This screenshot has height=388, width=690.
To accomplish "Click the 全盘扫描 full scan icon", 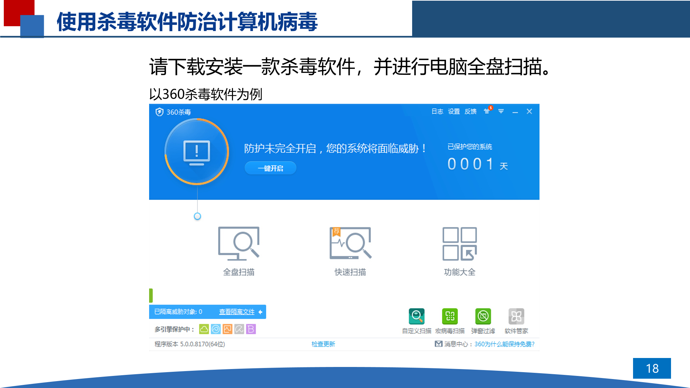I will click(x=239, y=243).
